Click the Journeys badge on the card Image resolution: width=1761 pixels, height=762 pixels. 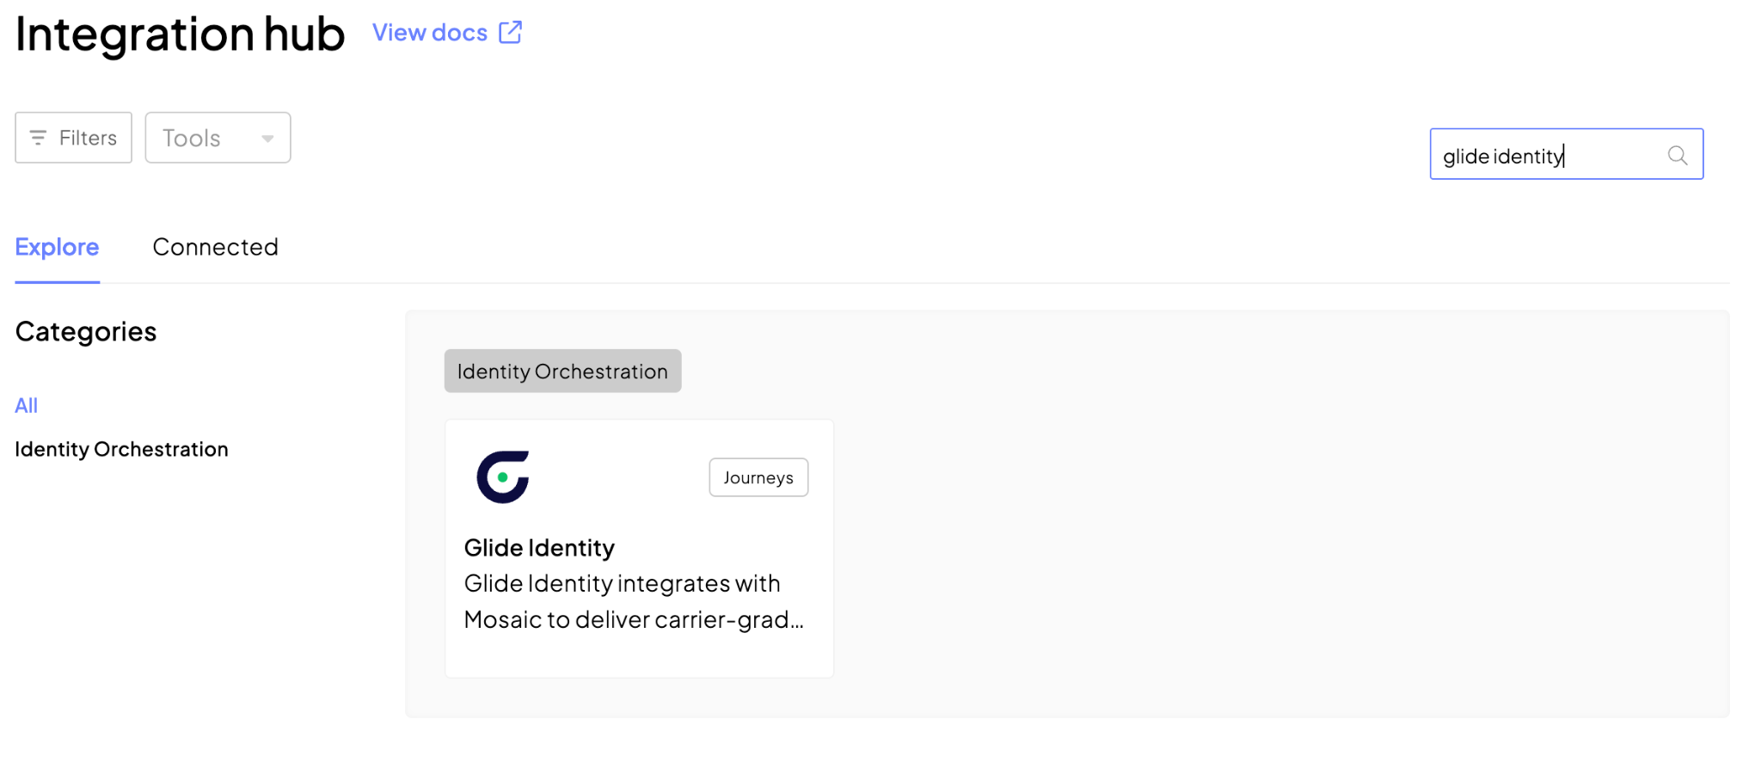point(758,477)
